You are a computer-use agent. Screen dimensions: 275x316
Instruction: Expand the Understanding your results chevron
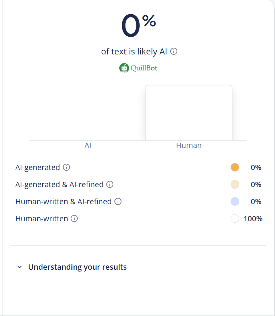coord(20,267)
